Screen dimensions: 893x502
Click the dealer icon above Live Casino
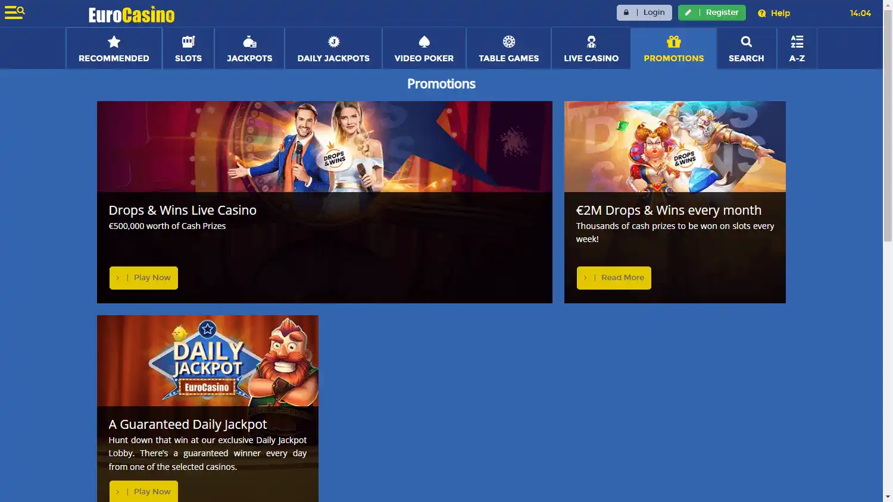(x=591, y=42)
